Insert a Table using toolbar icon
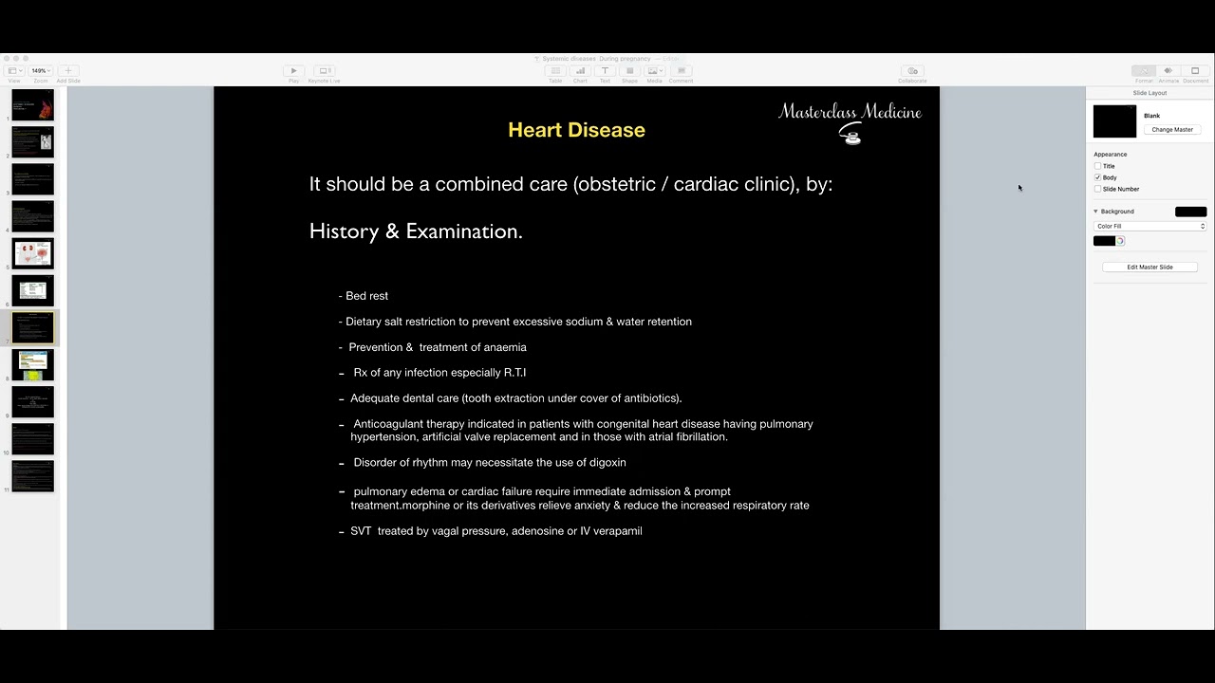1215x683 pixels. (555, 70)
